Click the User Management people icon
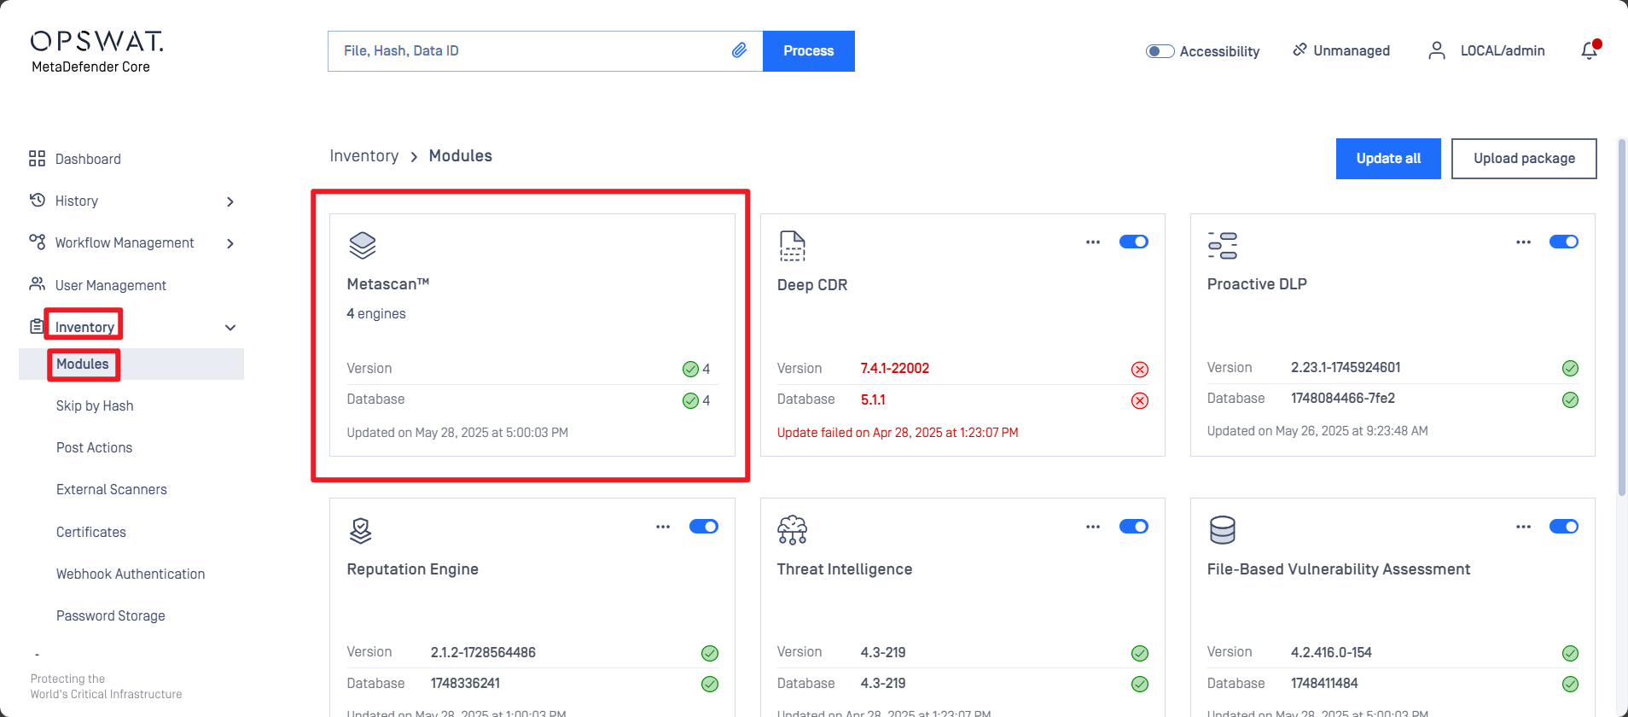This screenshot has height=717, width=1628. coord(37,284)
